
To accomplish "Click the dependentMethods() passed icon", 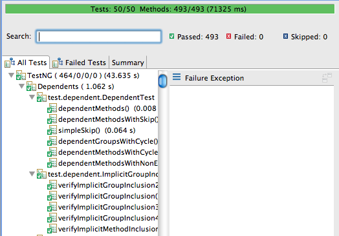I will tap(52, 108).
